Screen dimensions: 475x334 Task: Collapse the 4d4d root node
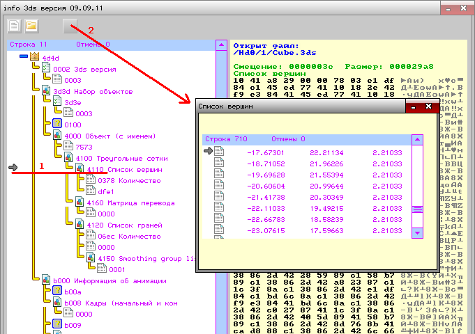[x=24, y=57]
